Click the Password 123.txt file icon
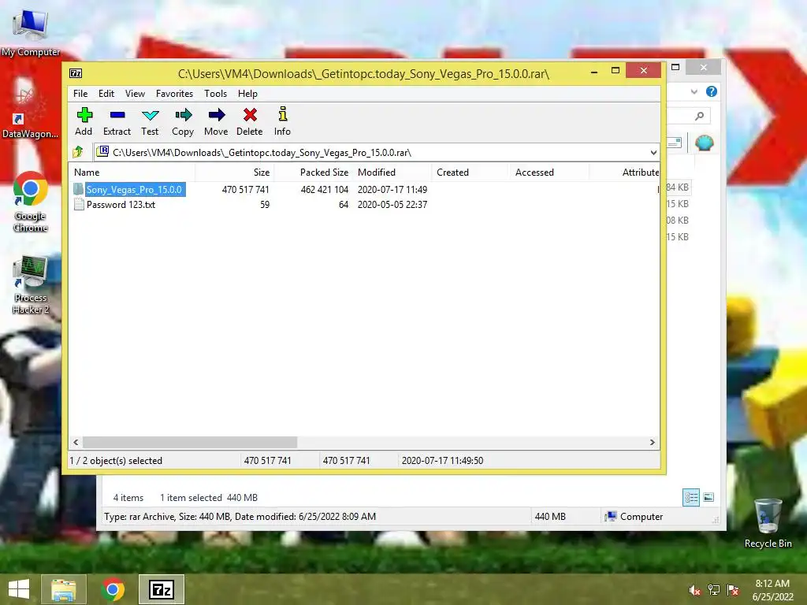Viewport: 807px width, 605px height. click(79, 204)
